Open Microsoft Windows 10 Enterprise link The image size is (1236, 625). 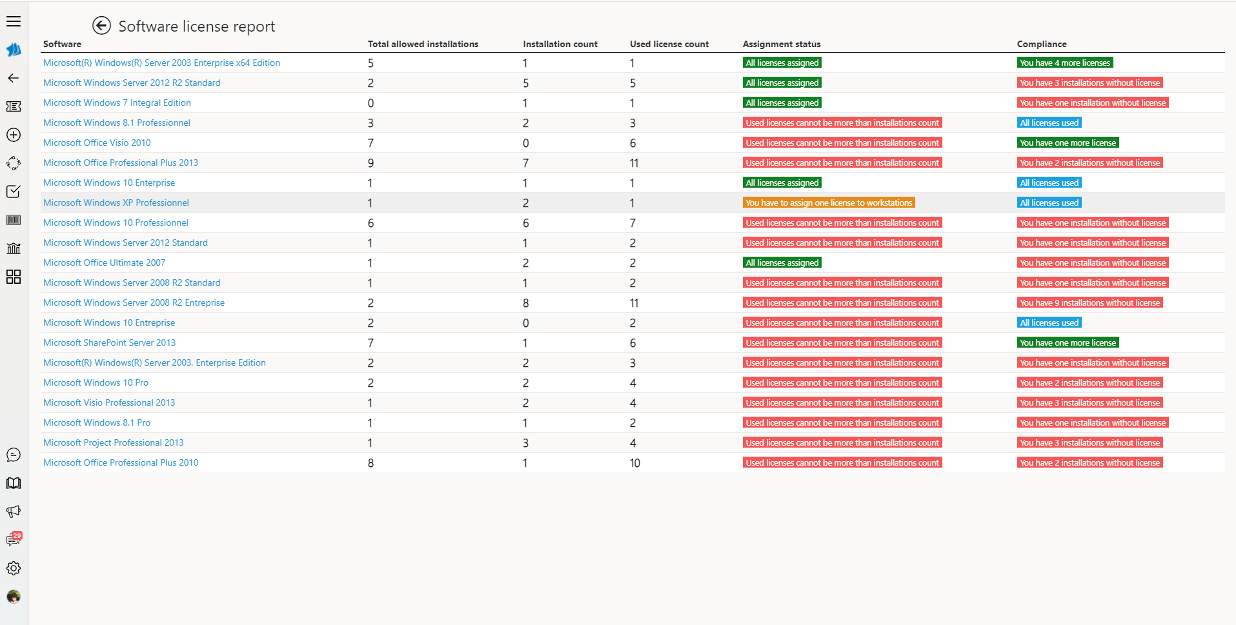(109, 183)
